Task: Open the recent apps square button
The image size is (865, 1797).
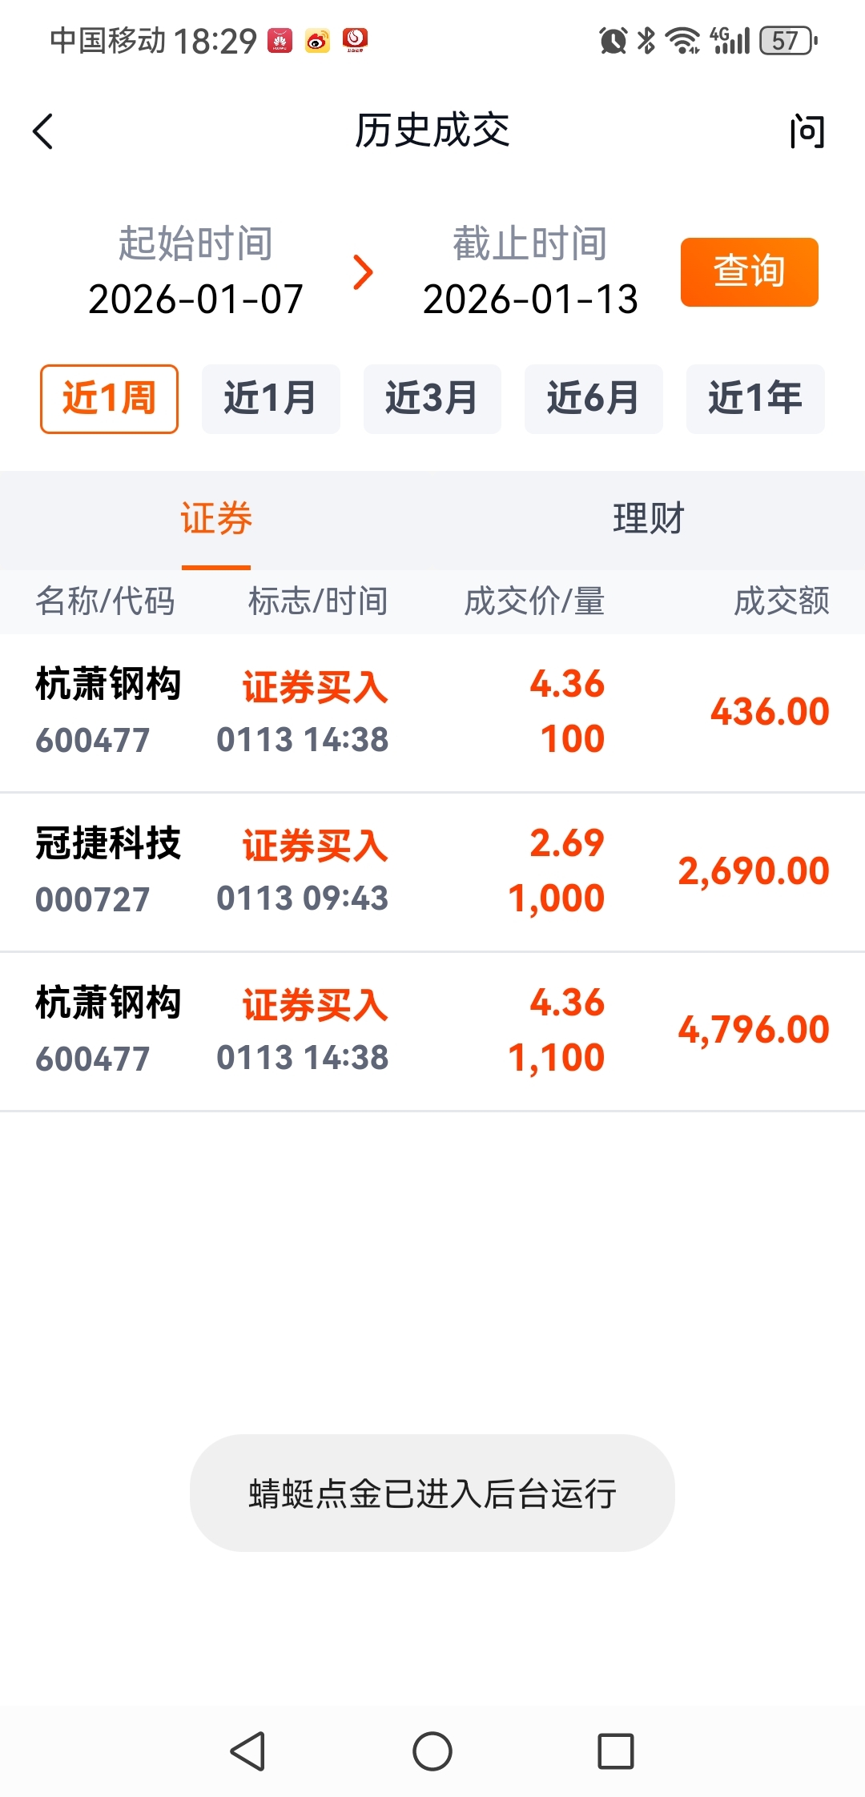Action: 616,1751
